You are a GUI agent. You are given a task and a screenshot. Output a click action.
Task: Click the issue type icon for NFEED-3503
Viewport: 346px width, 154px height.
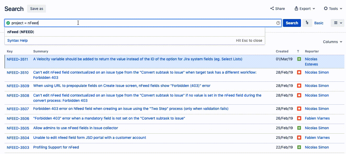coord(299,147)
